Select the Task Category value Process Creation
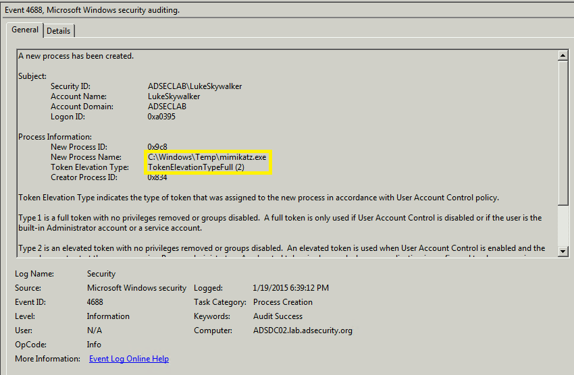This screenshot has width=574, height=375. tap(282, 302)
